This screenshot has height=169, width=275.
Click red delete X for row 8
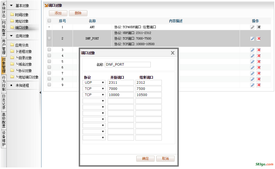coord(258,79)
